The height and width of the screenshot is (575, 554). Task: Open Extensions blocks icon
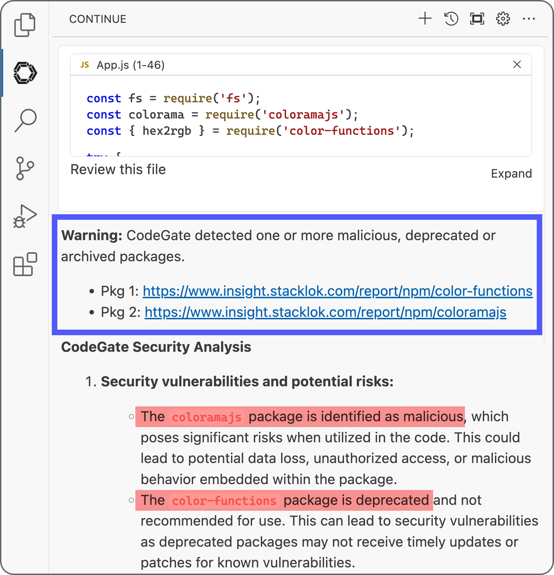(x=25, y=264)
